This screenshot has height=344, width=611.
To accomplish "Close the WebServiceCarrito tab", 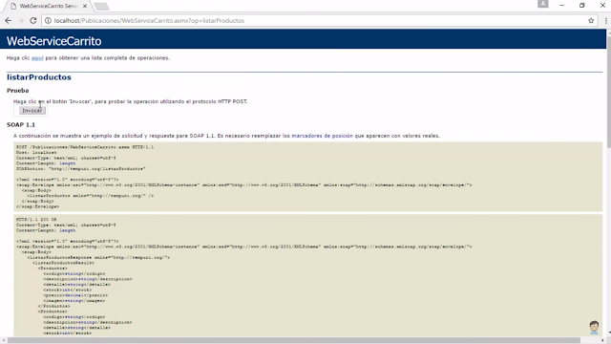I will [85, 6].
